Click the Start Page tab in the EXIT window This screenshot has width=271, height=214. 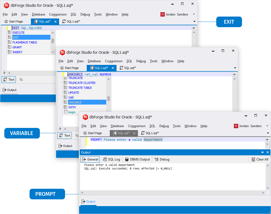(x=14, y=21)
